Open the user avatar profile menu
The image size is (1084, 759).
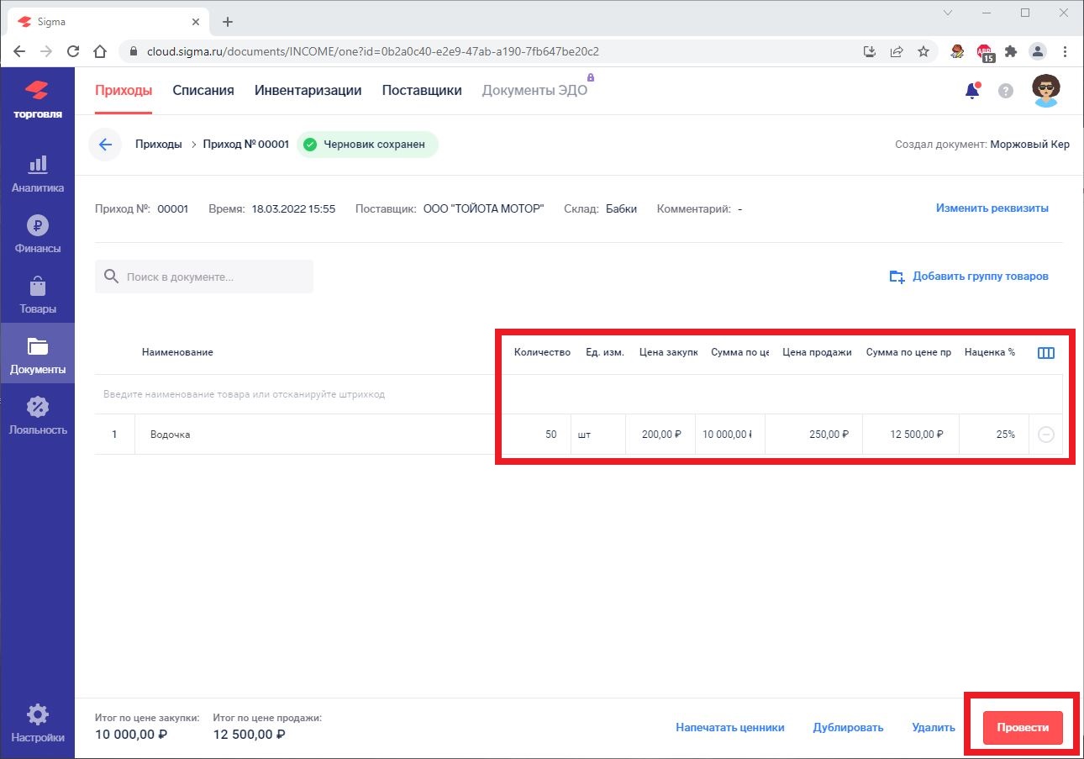tap(1045, 91)
